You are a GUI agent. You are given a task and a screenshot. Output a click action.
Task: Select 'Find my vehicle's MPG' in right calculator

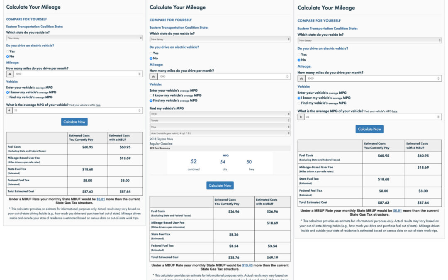(299, 103)
